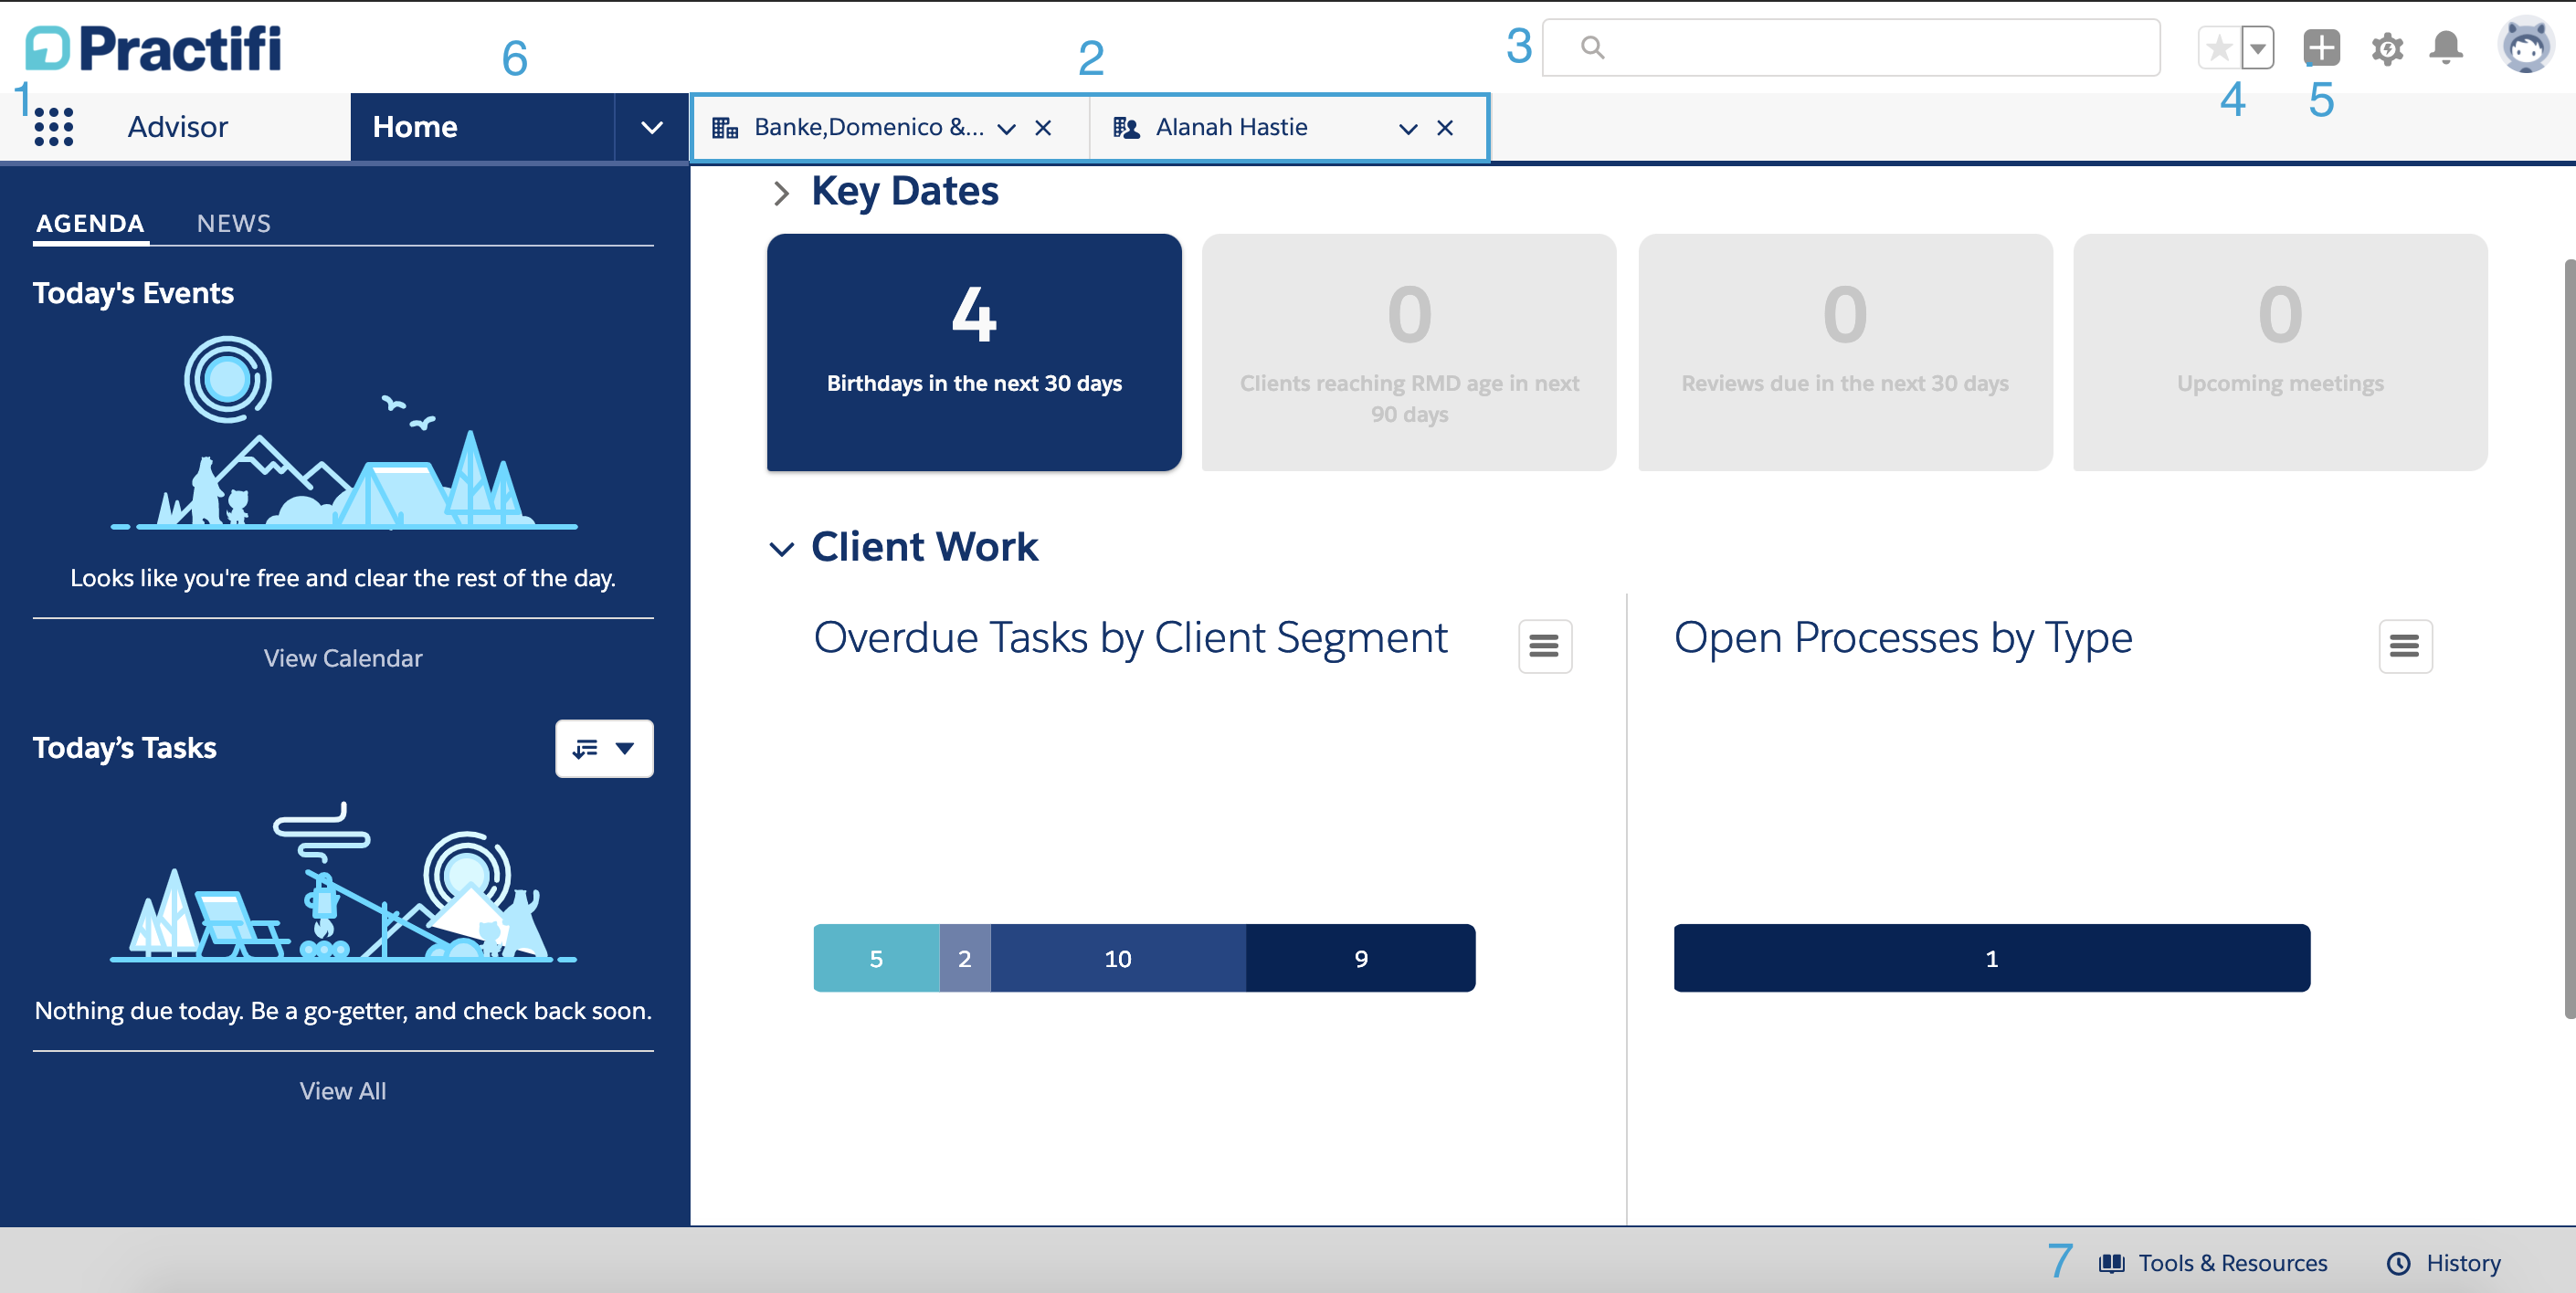The height and width of the screenshot is (1293, 2576).
Task: Close the Alanah Hastie workspace tab
Action: point(1445,128)
